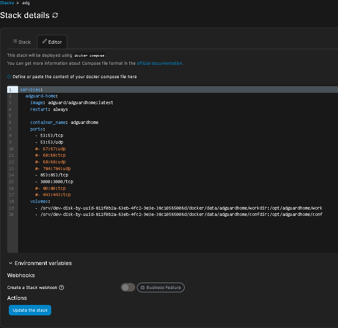Click the Business Feature badge
The image size is (338, 328).
tap(160, 287)
